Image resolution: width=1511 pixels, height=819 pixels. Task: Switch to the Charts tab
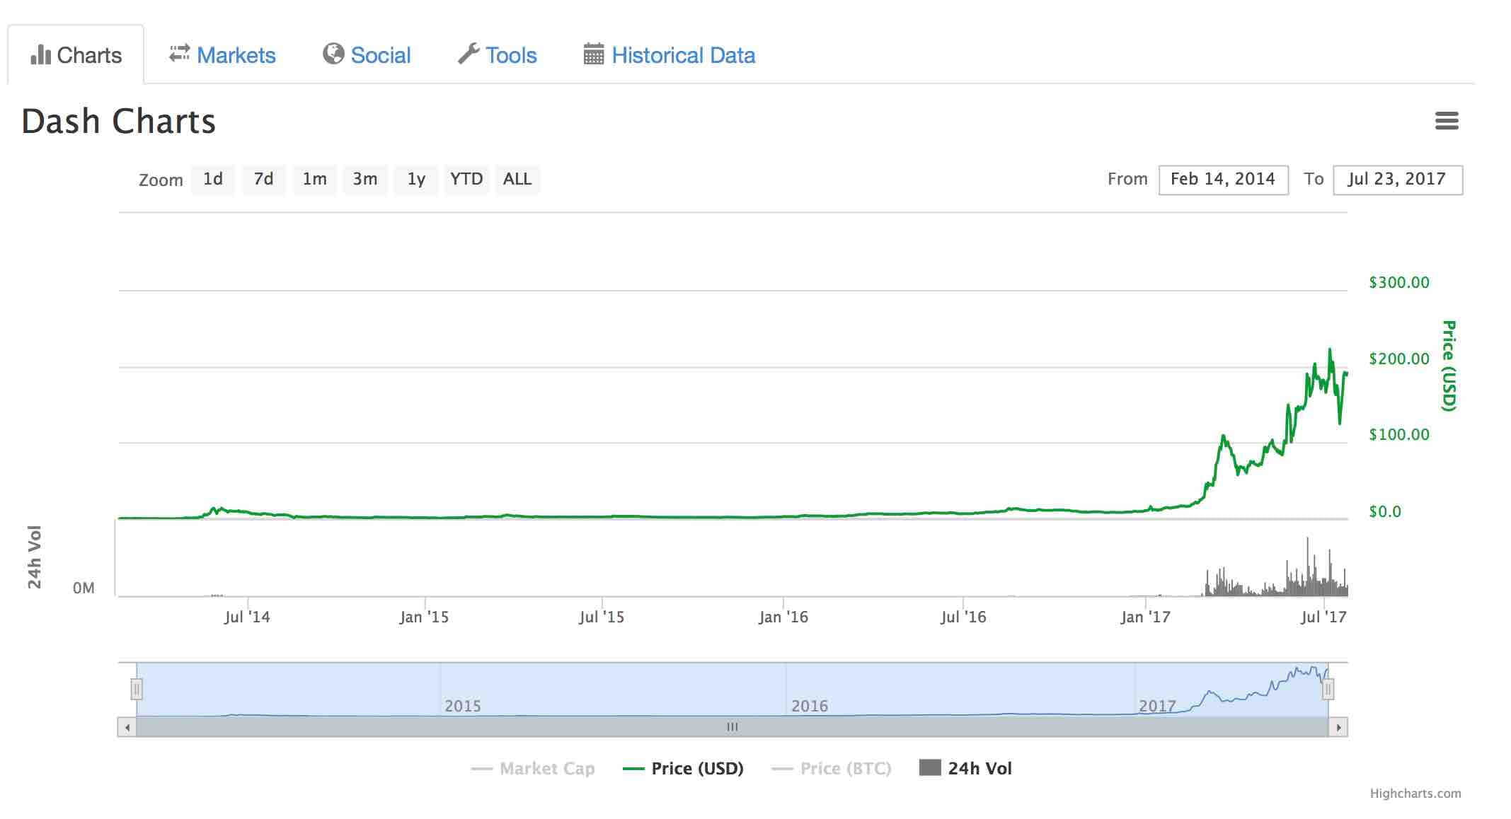click(x=76, y=54)
